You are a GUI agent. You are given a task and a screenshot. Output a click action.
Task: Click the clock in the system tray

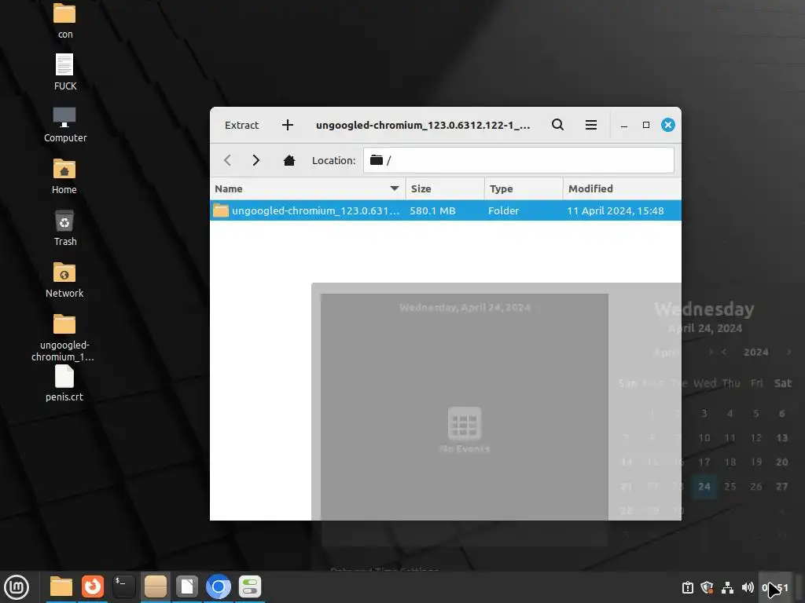click(x=775, y=587)
